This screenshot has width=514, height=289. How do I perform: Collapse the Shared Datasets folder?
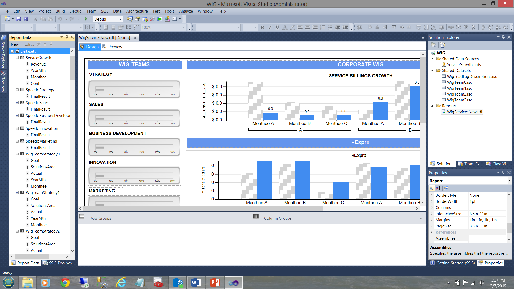(x=432, y=71)
